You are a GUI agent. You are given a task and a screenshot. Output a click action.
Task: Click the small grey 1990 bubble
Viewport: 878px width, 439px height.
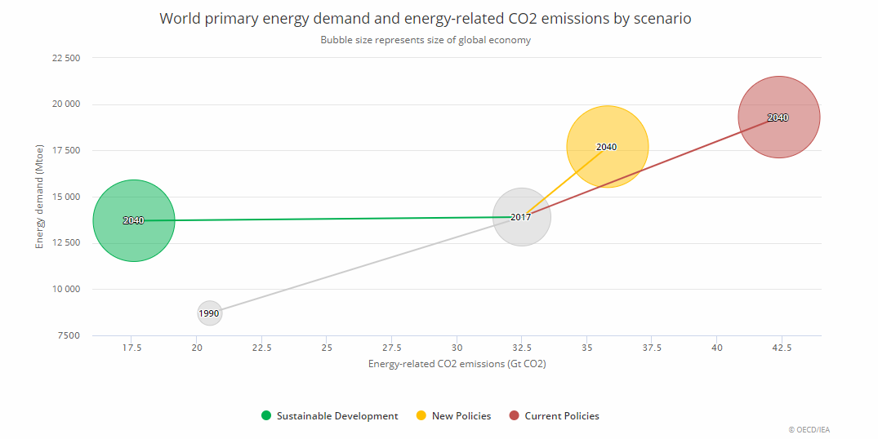pyautogui.click(x=209, y=313)
